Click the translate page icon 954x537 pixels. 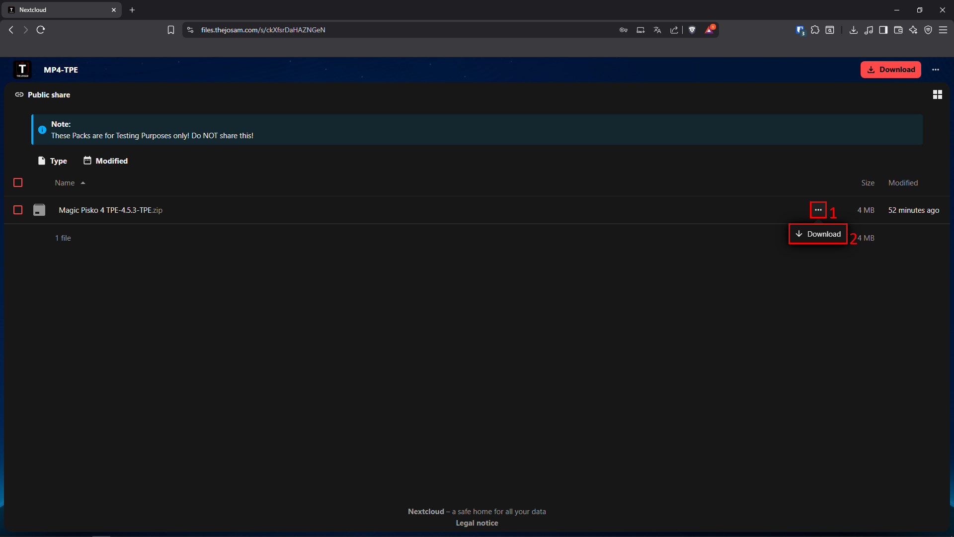(657, 30)
